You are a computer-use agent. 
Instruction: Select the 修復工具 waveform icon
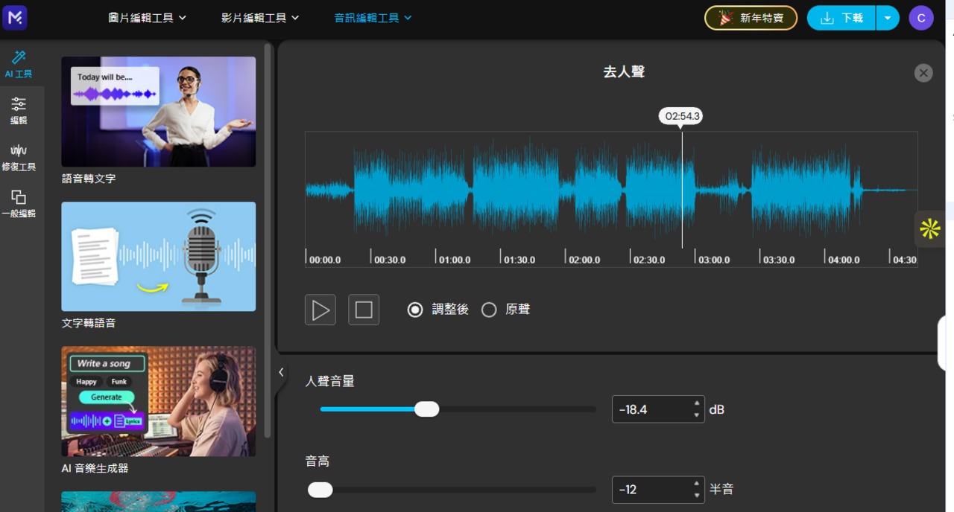[x=19, y=157]
